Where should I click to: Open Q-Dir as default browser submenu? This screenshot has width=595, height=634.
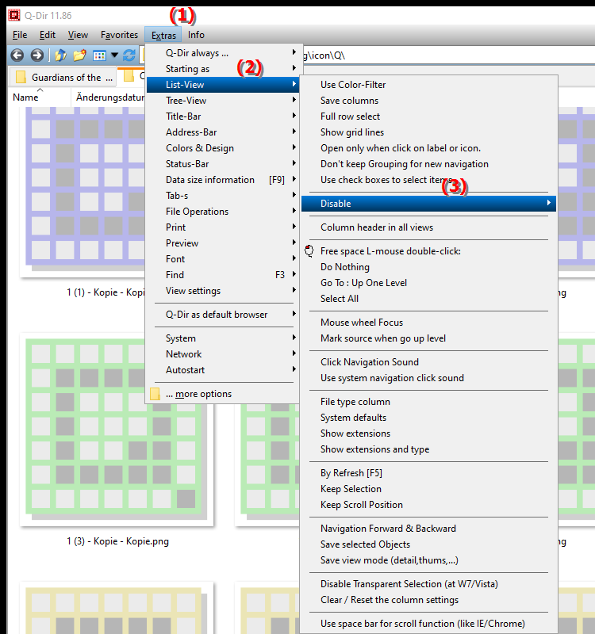(223, 314)
